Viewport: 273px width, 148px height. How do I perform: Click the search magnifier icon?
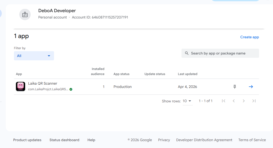tap(187, 53)
